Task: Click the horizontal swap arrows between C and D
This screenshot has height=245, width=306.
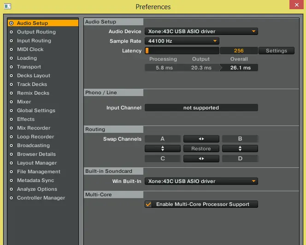Action: click(201, 159)
